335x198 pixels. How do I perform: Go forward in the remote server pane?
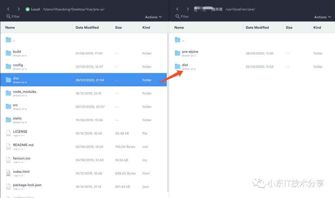[188, 9]
